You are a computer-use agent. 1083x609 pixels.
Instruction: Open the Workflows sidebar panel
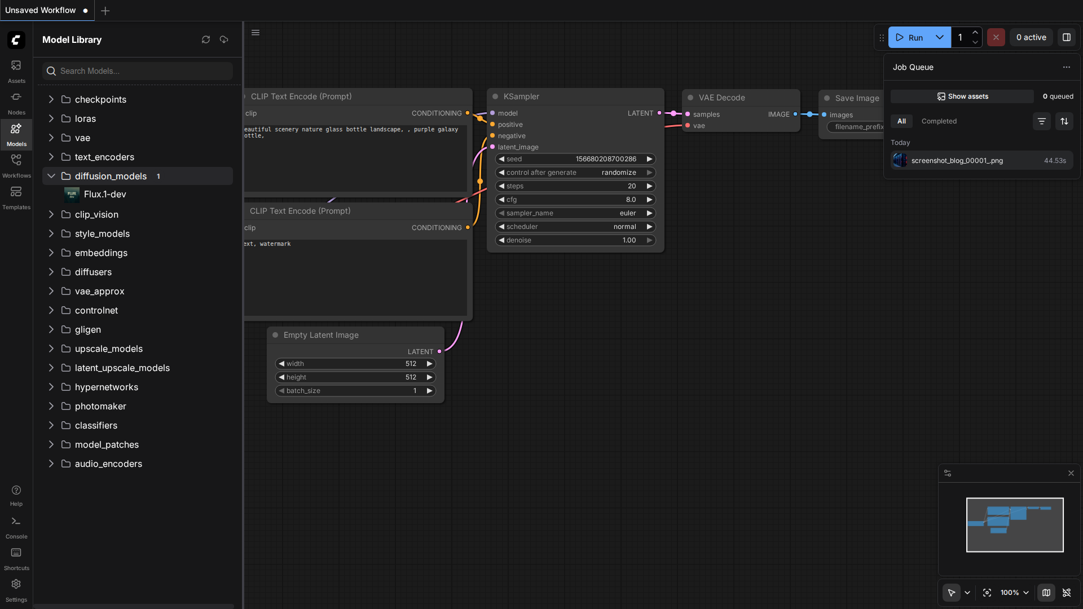(x=16, y=166)
